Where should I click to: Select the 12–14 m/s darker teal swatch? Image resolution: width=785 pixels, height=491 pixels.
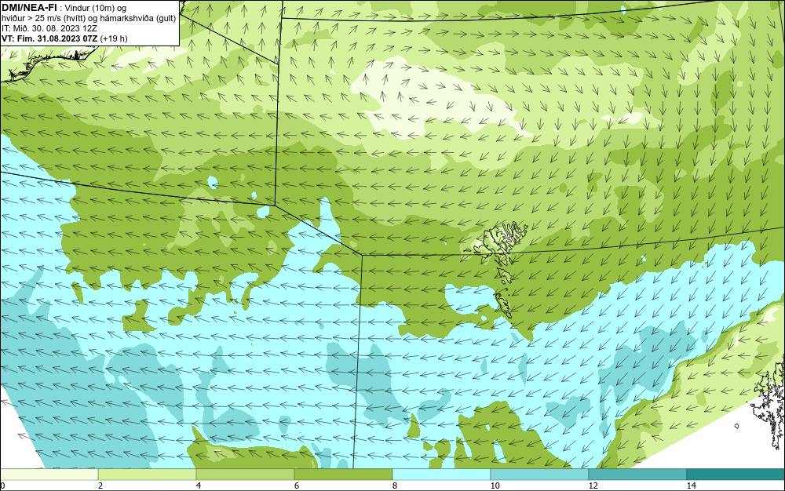tap(637, 474)
